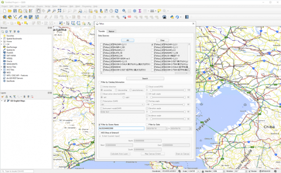Open the Plugins menu
281x173 pixels.
coord(40,6)
